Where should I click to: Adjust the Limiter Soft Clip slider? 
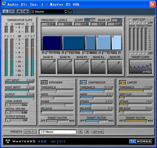[136, 97]
